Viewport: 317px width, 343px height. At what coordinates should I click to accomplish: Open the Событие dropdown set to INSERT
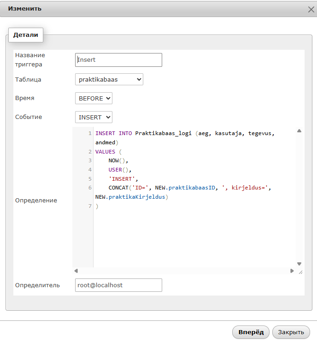pos(94,117)
